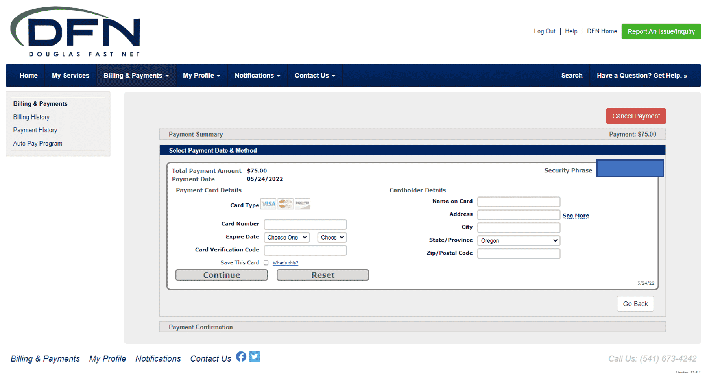Open the Search function in the navigation bar
Viewport: 720px width, 373px height.
(x=572, y=75)
